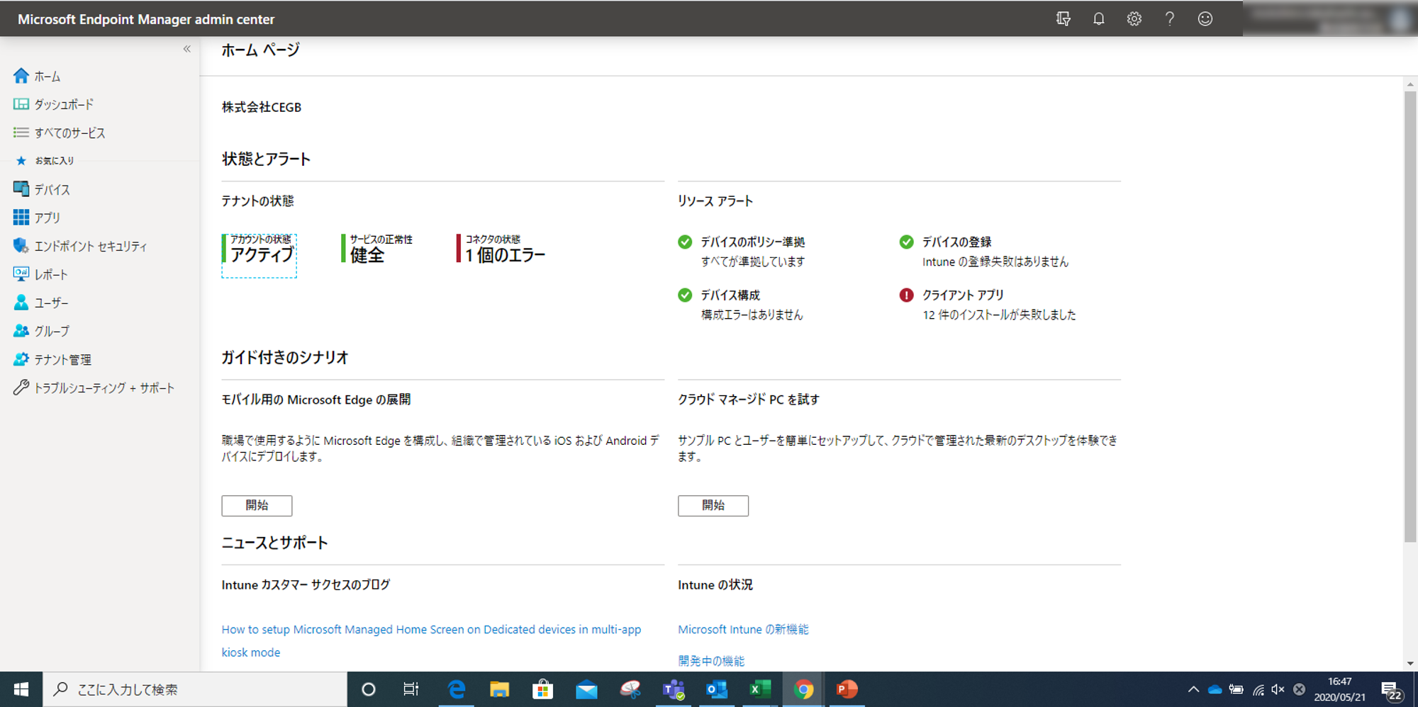The width and height of the screenshot is (1418, 707).
Task: Open help with the question mark icon
Action: pos(1169,19)
